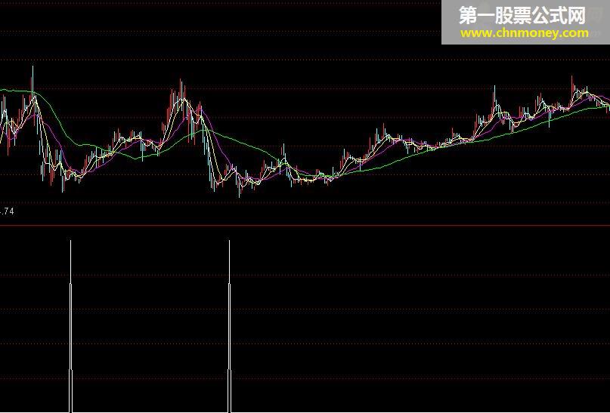Select the second white signal spike in indicator panel
Screen dimensions: 610x413
[x=229, y=326]
